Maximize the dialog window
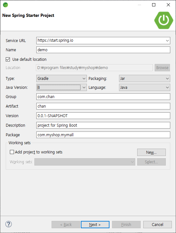This screenshot has height=233, width=176. [154, 5]
